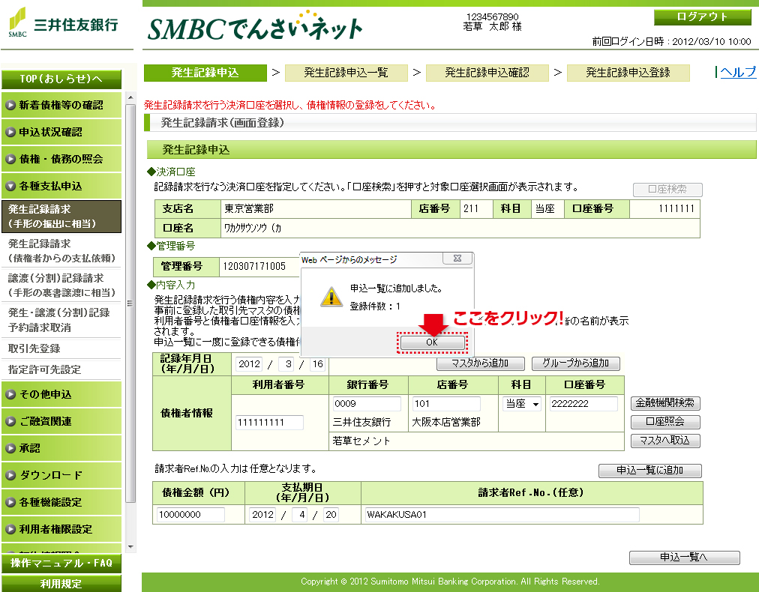
Task: Click 申込一覧に追加 button
Action: [x=649, y=470]
